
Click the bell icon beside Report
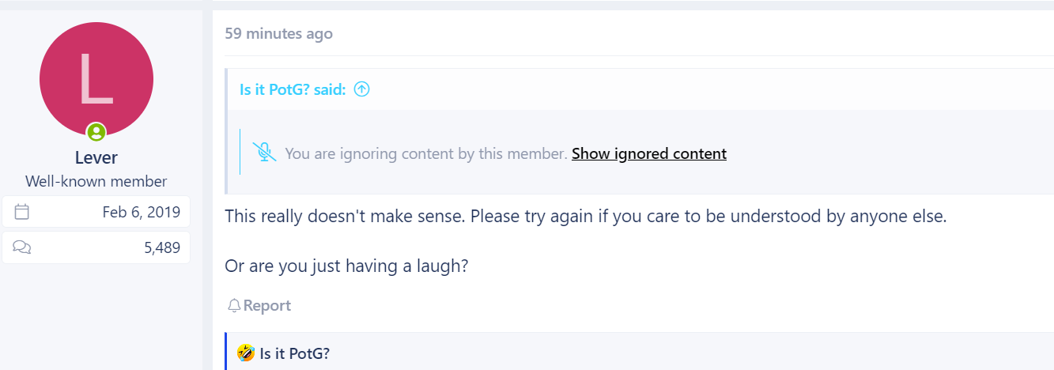point(234,305)
